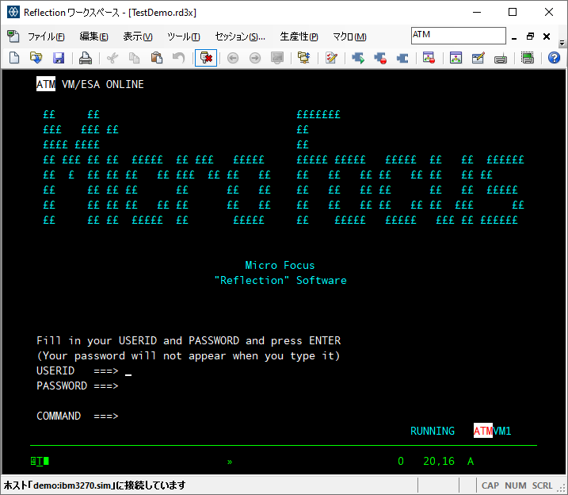This screenshot has height=495, width=568.
Task: Open the ファイル(F) menu
Action: click(46, 36)
